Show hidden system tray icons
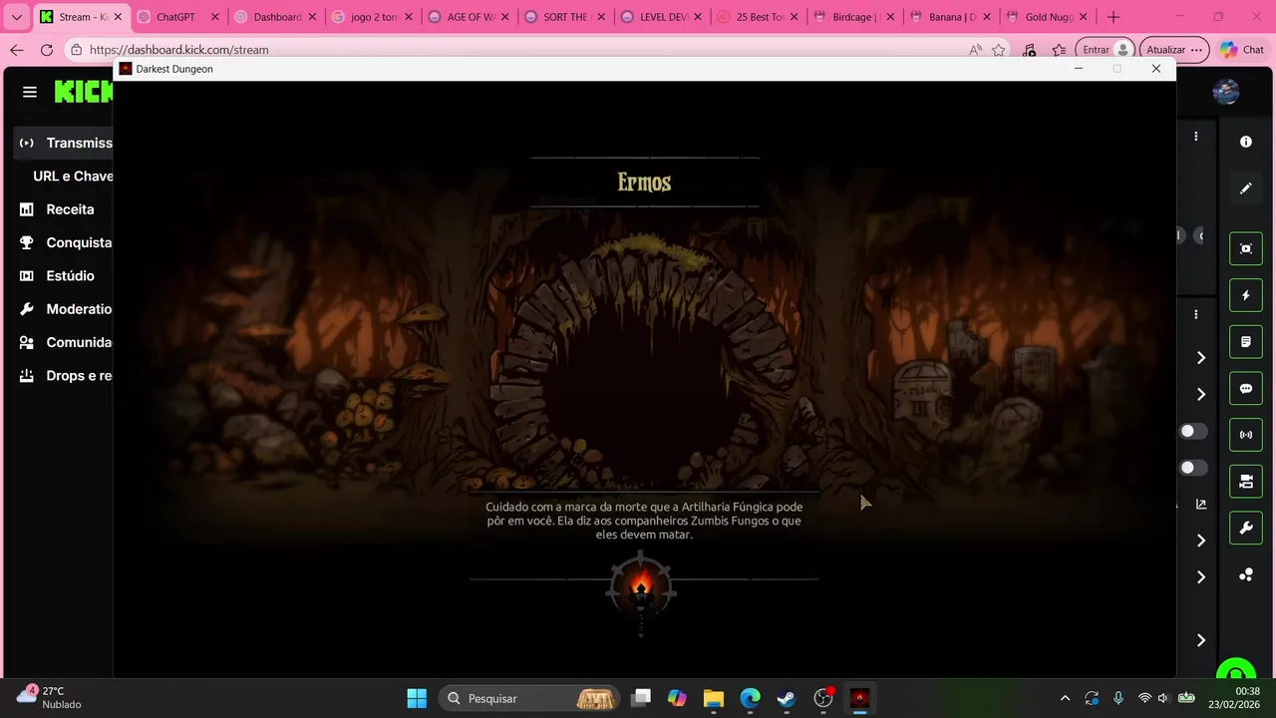The width and height of the screenshot is (1276, 718). [1065, 698]
